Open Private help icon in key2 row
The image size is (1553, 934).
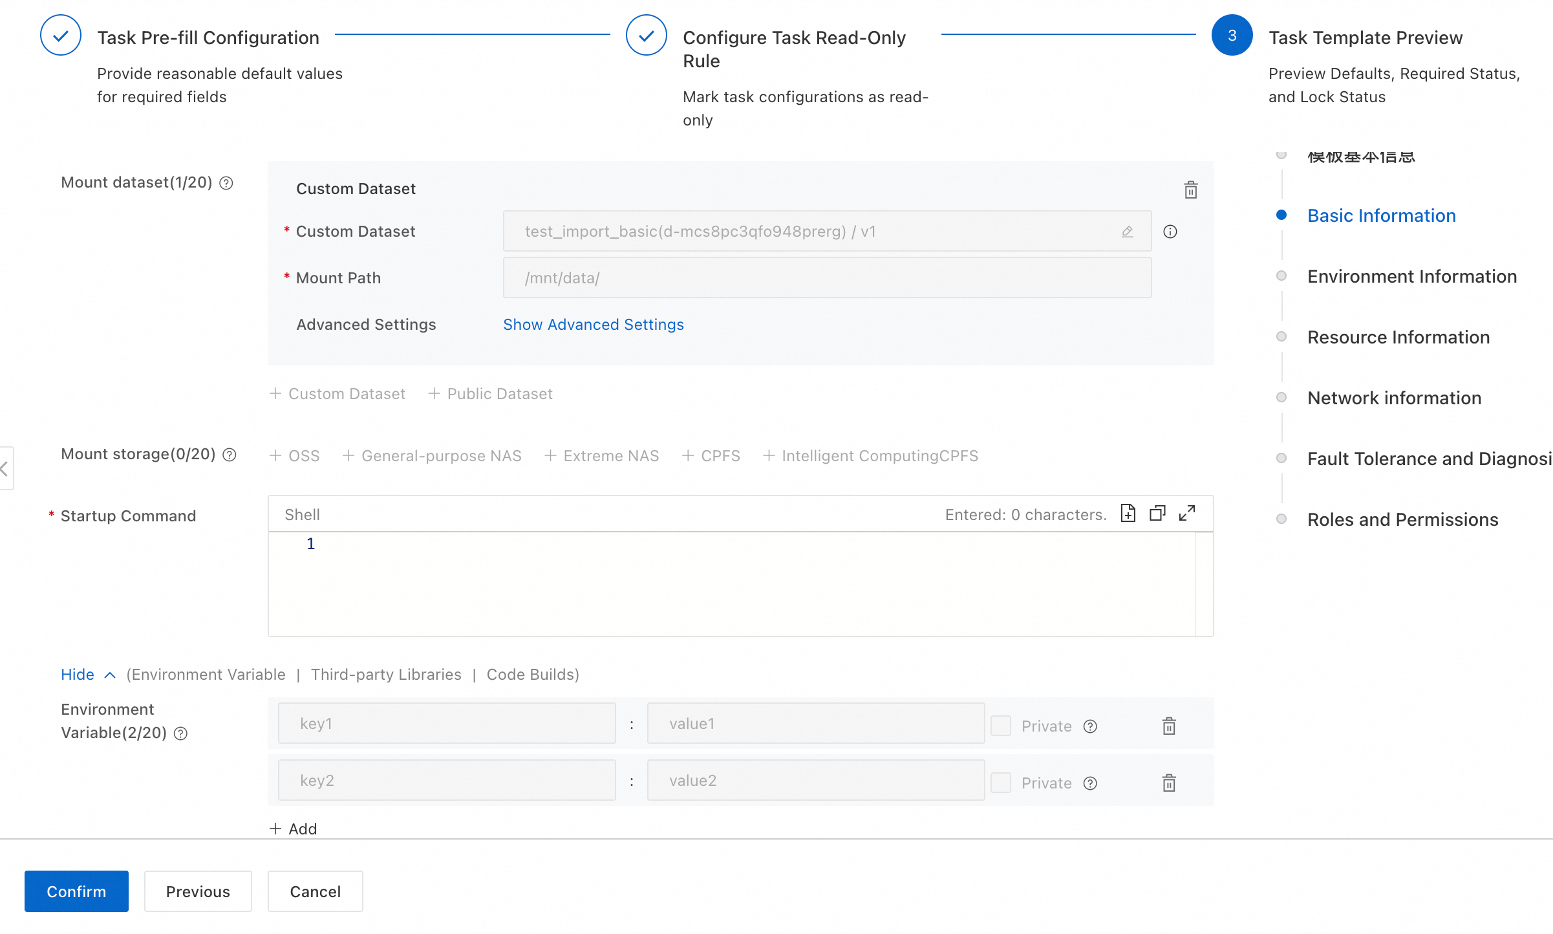tap(1090, 783)
